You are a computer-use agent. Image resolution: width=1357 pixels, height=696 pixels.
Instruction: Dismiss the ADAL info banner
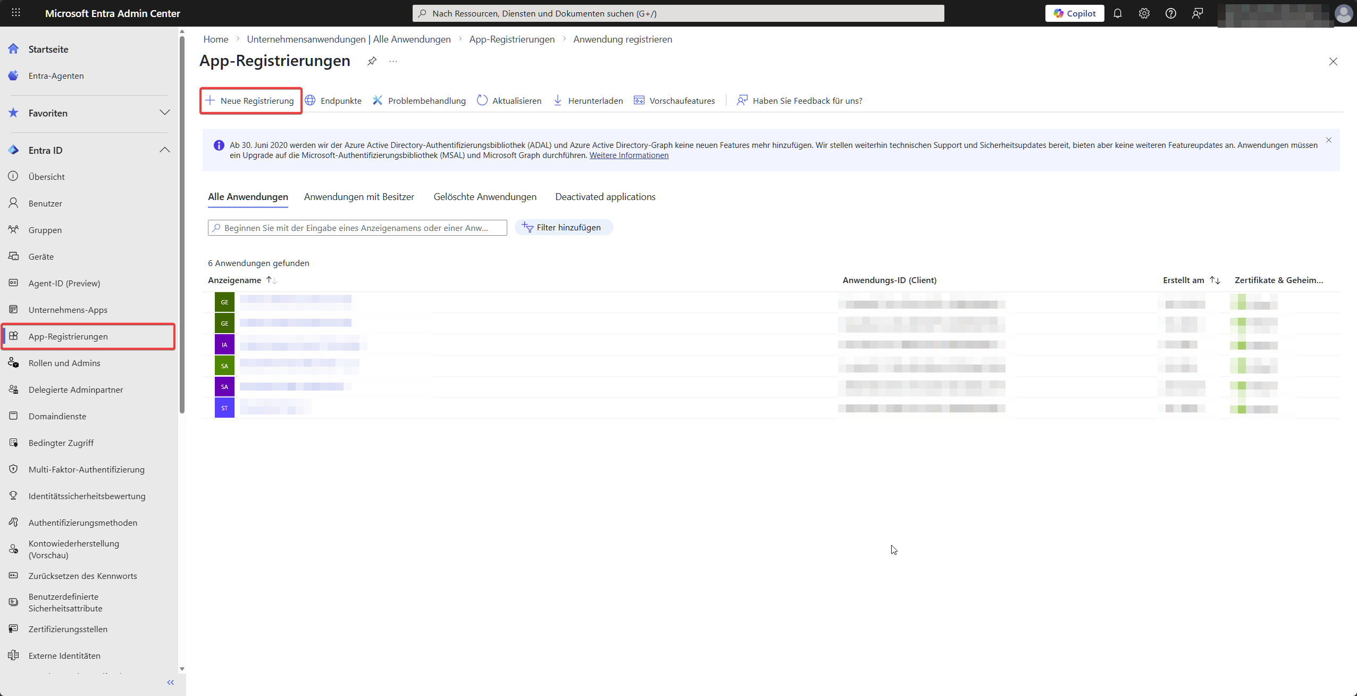(x=1329, y=140)
